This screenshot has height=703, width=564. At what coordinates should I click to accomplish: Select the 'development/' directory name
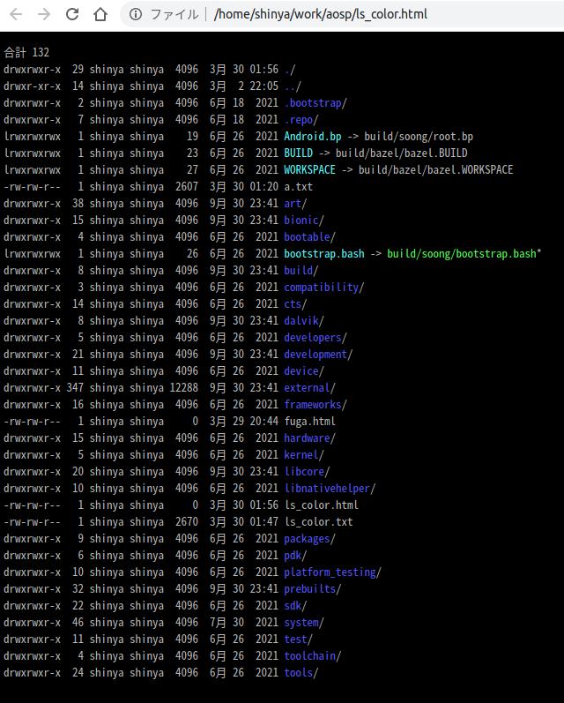pyautogui.click(x=318, y=355)
